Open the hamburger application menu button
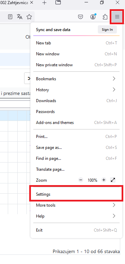The width and height of the screenshot is (125, 264). click(117, 17)
